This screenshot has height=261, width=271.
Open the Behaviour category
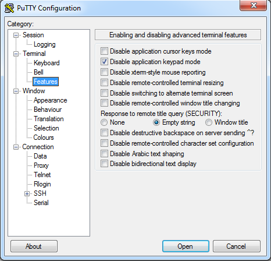coord(48,110)
